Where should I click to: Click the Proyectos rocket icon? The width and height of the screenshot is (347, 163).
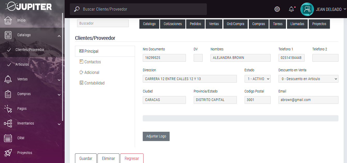pos(8,153)
